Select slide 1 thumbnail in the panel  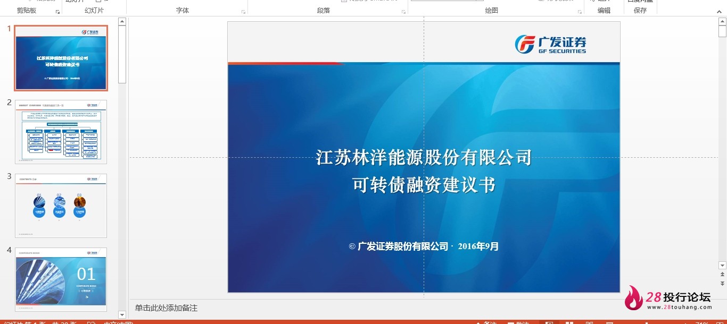click(x=61, y=58)
